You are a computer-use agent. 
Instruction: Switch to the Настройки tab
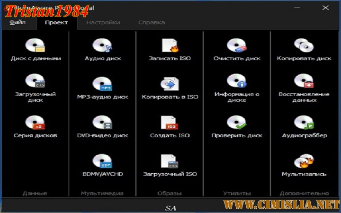pyautogui.click(x=103, y=22)
